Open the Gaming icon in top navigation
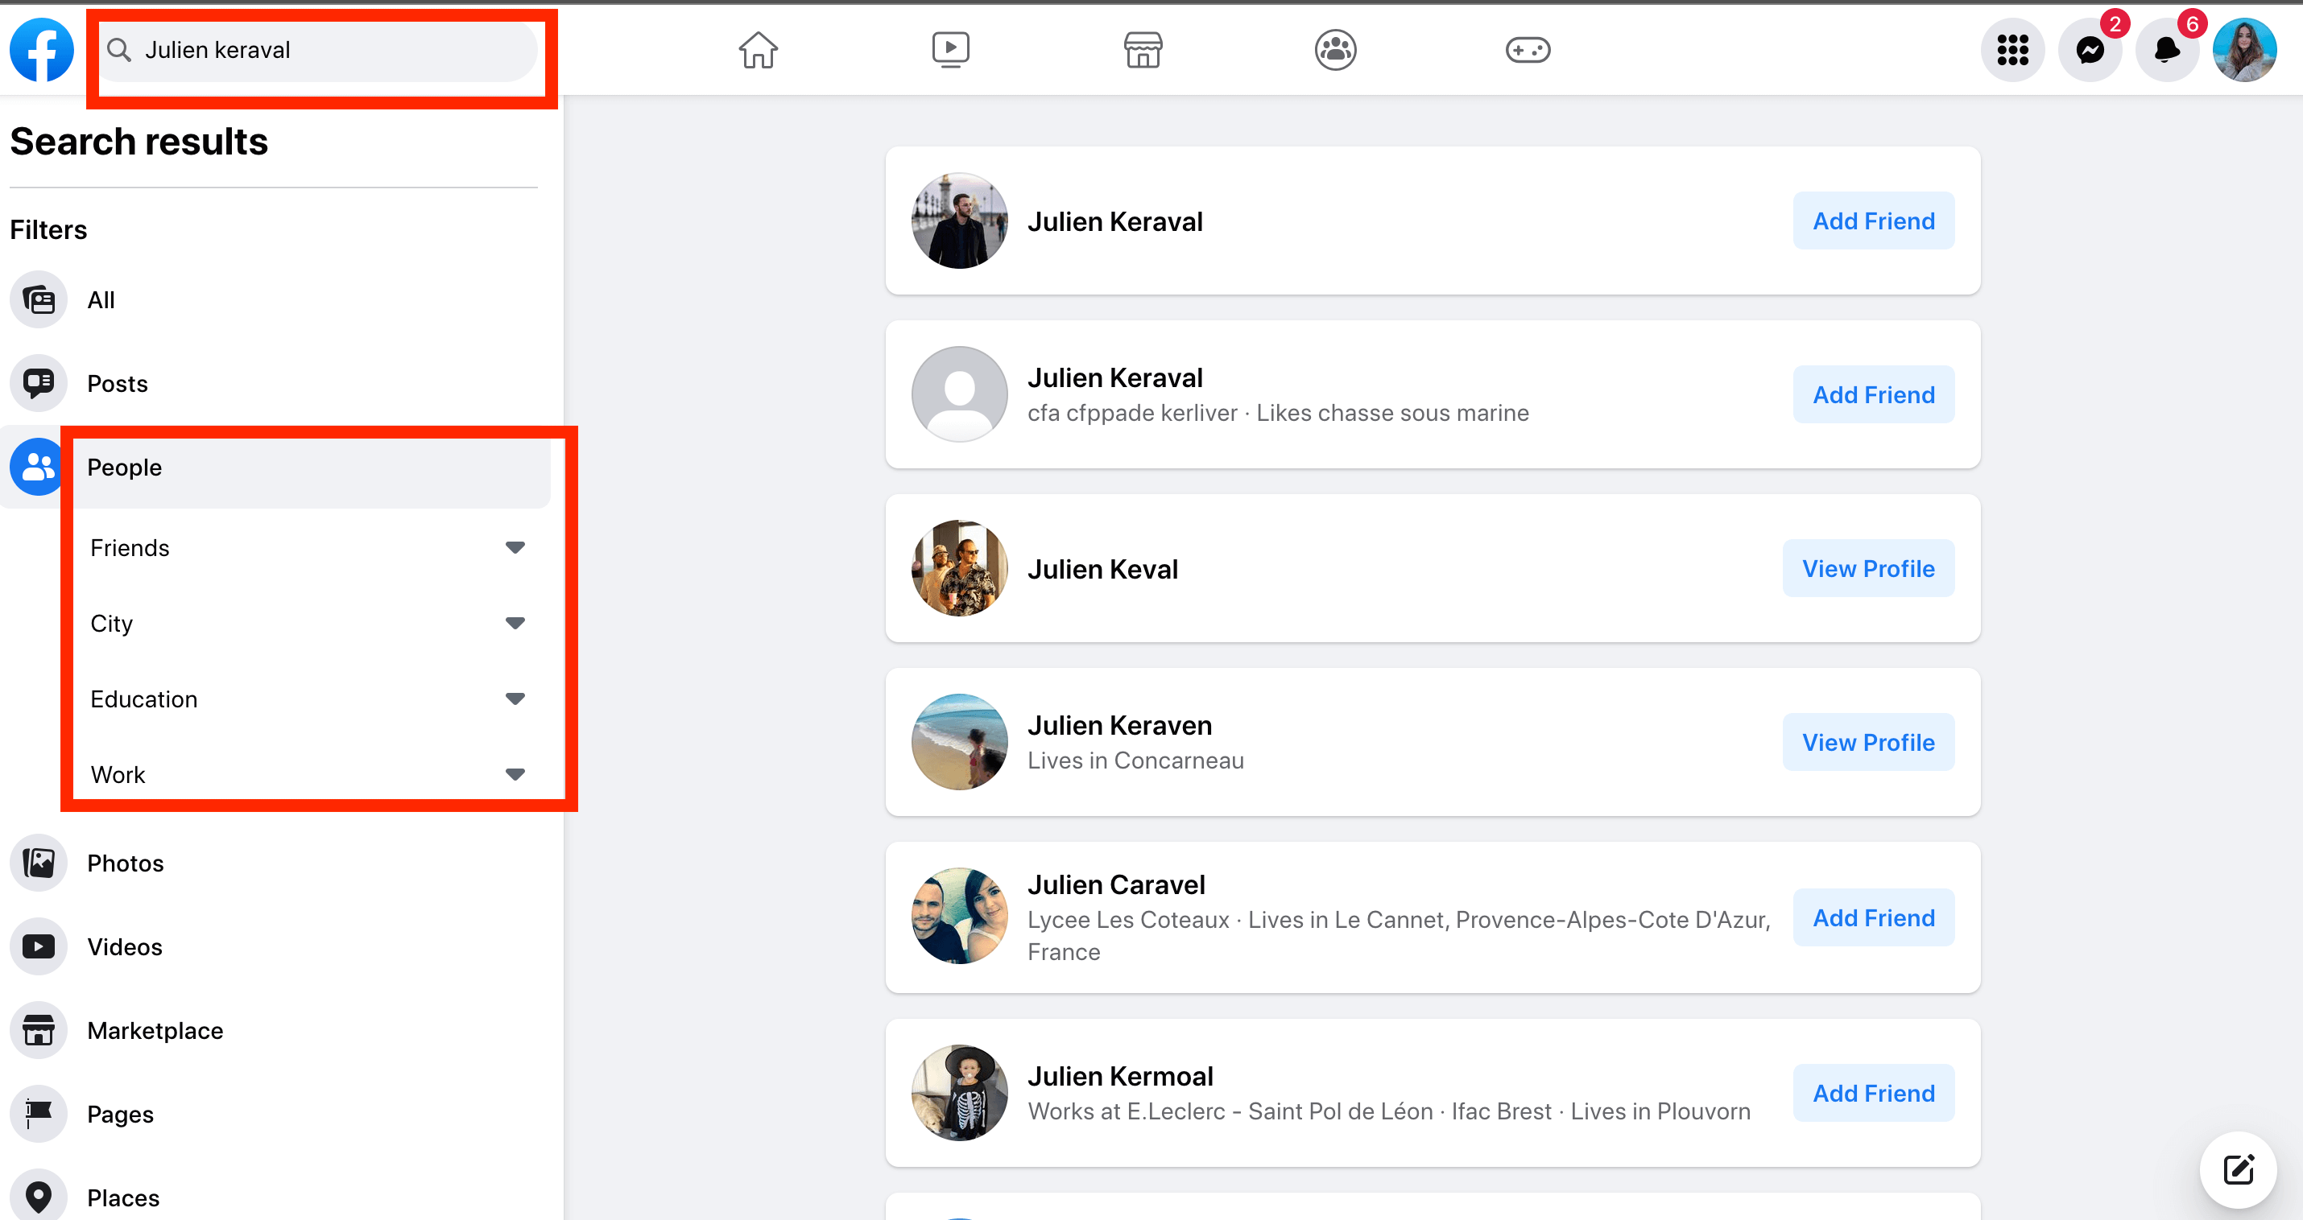Image resolution: width=2303 pixels, height=1220 pixels. pyautogui.click(x=1528, y=49)
